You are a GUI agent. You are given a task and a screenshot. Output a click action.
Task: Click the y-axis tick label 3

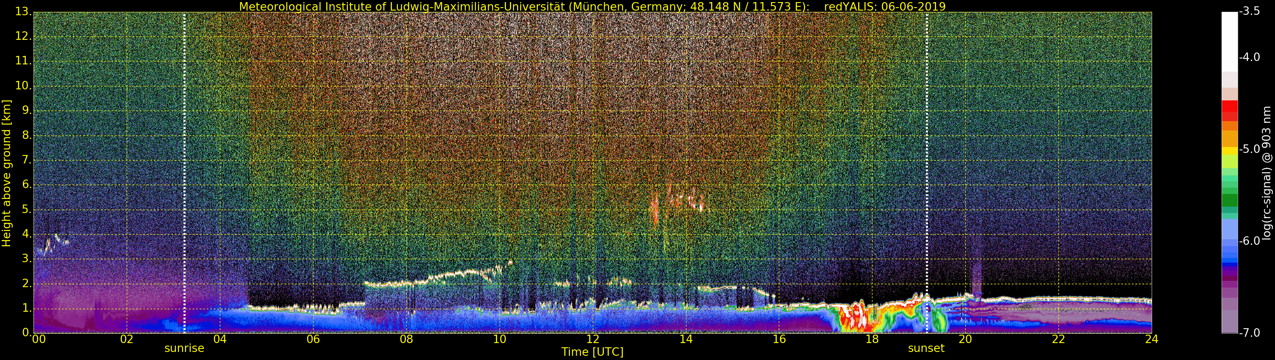(x=26, y=259)
